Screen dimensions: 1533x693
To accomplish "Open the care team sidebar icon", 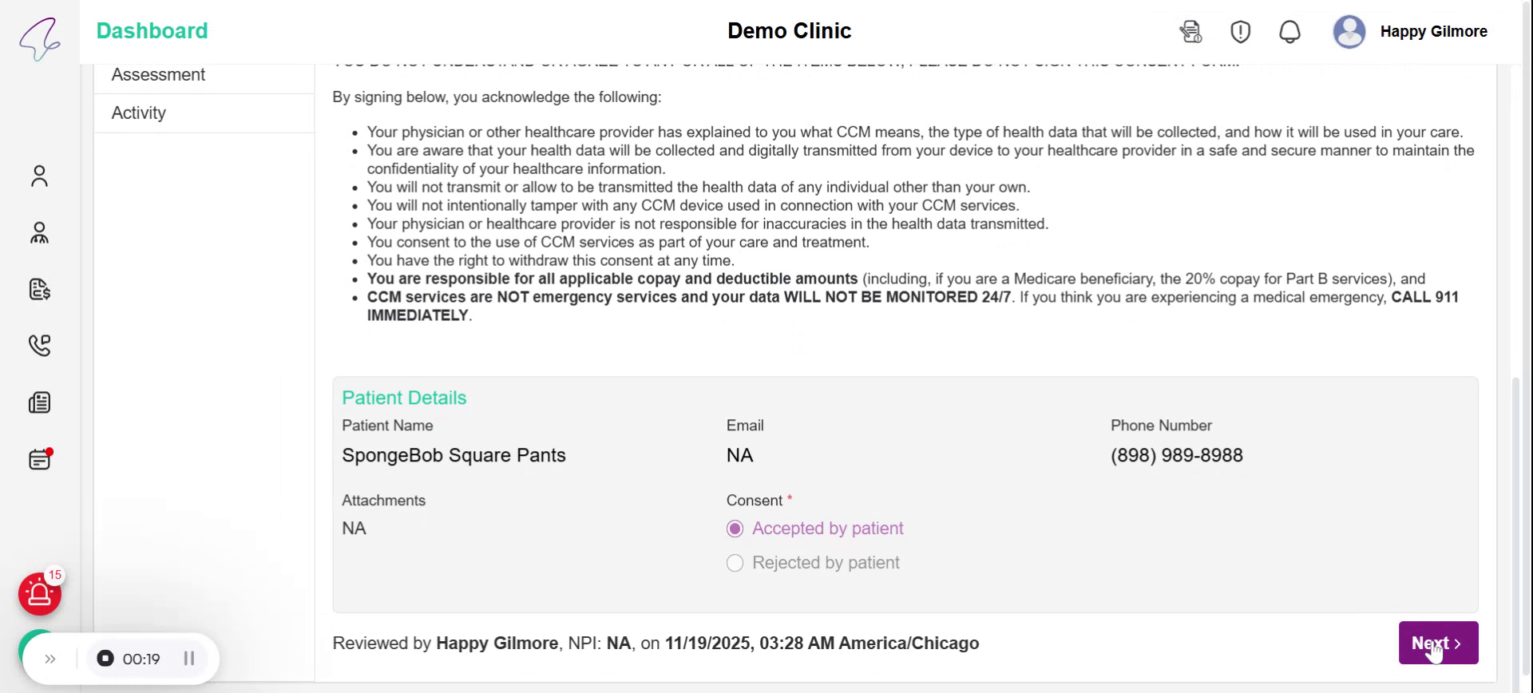I will pos(39,233).
